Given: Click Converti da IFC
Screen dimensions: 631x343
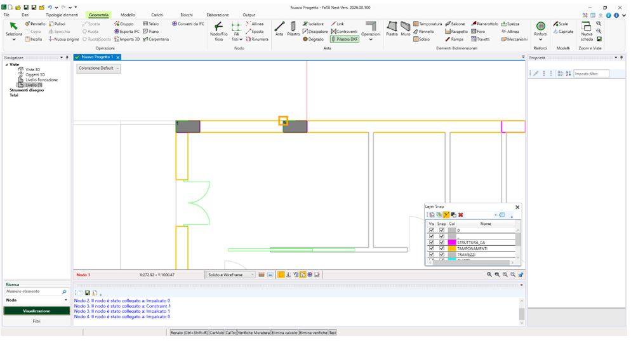Looking at the screenshot, I should pyautogui.click(x=188, y=24).
